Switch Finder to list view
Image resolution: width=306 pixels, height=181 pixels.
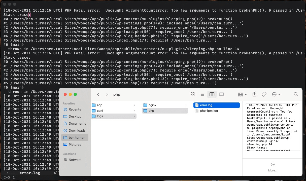point(202,94)
